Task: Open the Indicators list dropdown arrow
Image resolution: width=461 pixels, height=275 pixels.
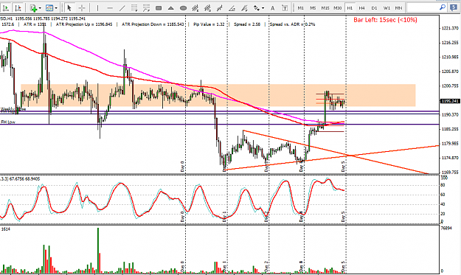Action: (40, 8)
